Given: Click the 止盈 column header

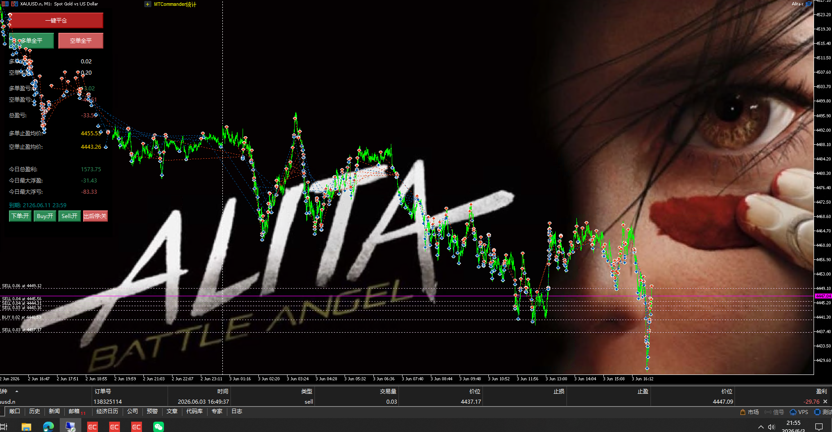Looking at the screenshot, I should point(643,392).
